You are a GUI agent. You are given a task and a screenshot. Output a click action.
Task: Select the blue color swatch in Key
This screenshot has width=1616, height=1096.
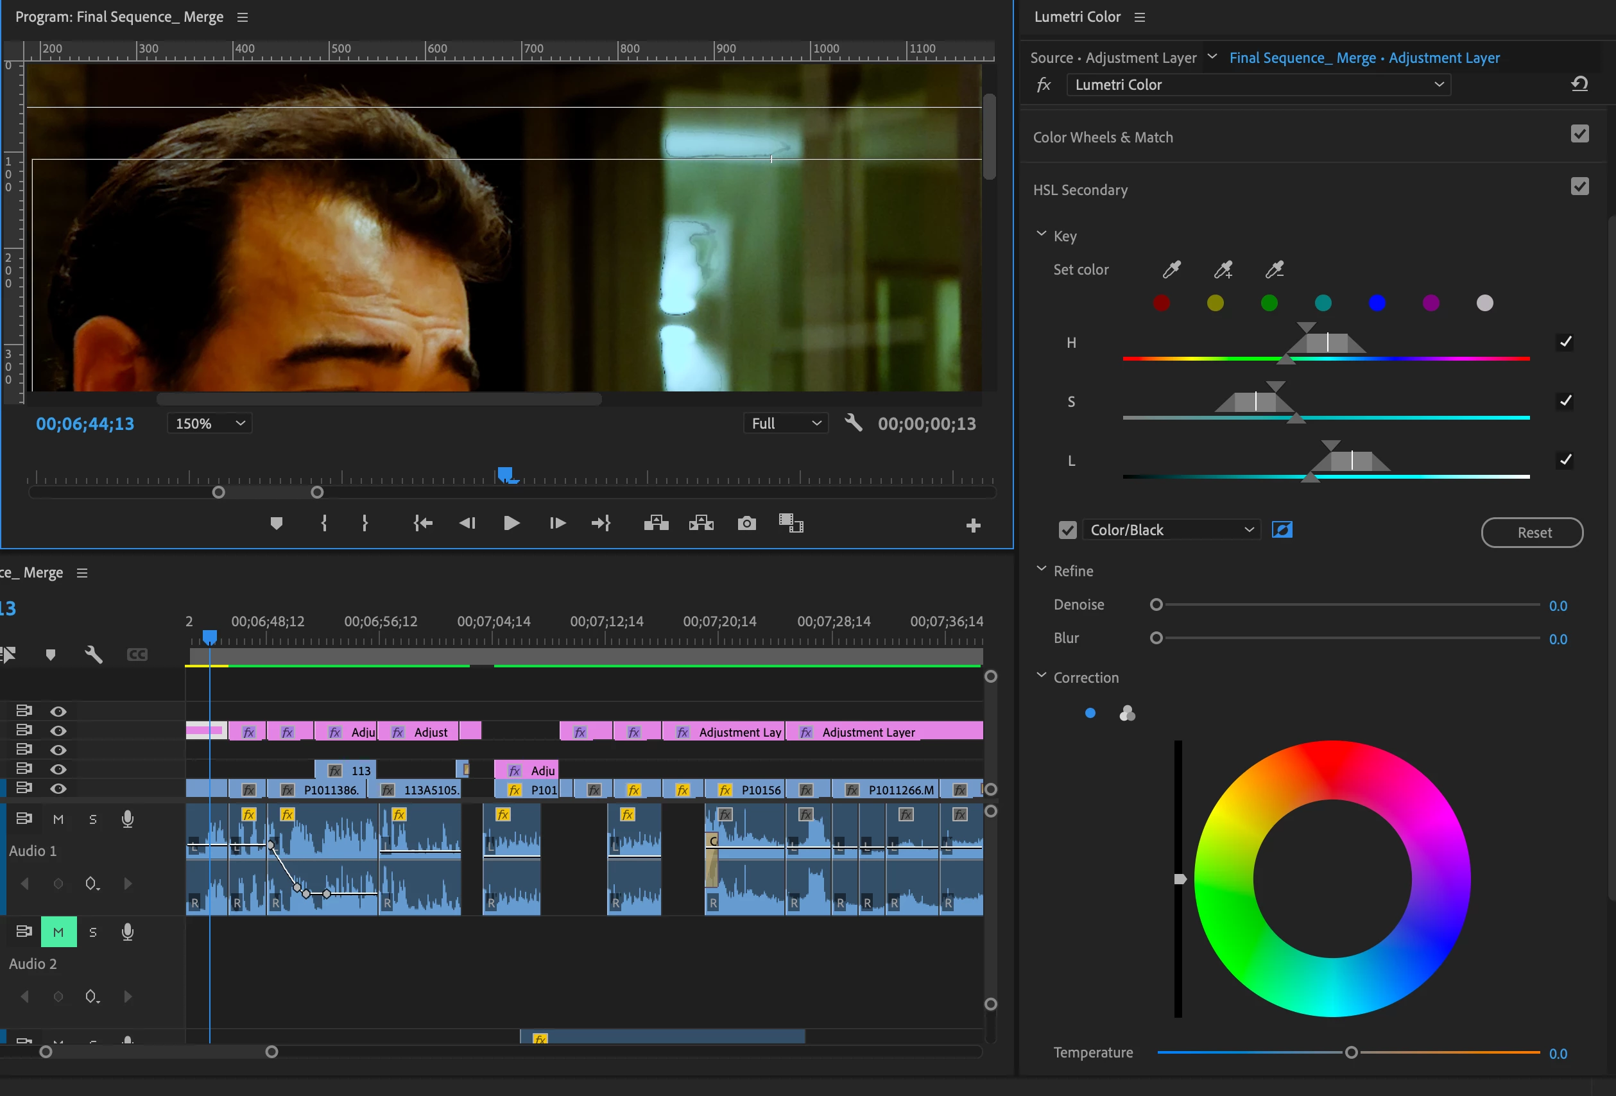pyautogui.click(x=1377, y=304)
